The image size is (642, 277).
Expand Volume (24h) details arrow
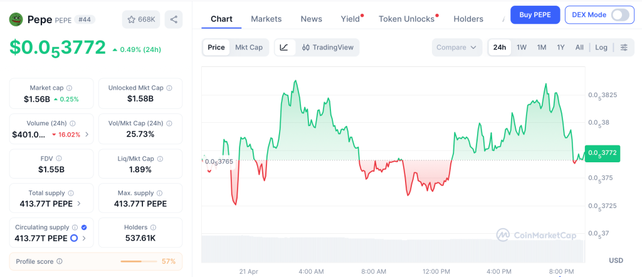click(87, 134)
